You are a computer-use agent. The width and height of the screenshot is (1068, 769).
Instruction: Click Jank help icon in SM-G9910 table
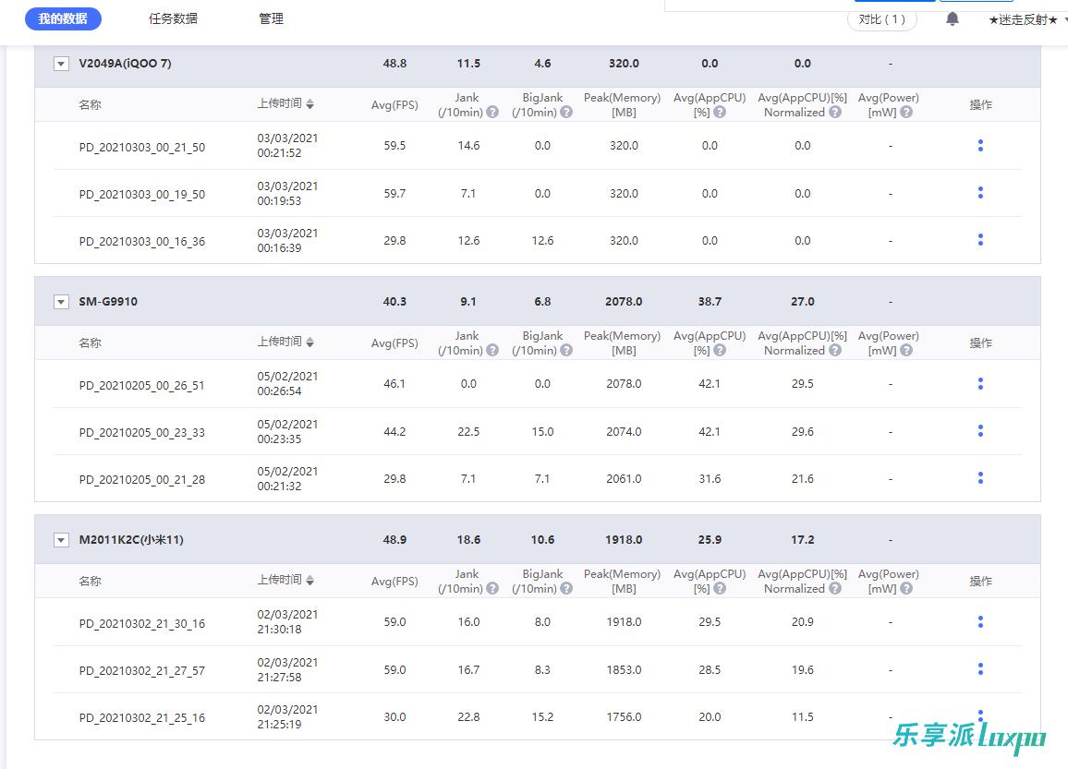(x=492, y=351)
